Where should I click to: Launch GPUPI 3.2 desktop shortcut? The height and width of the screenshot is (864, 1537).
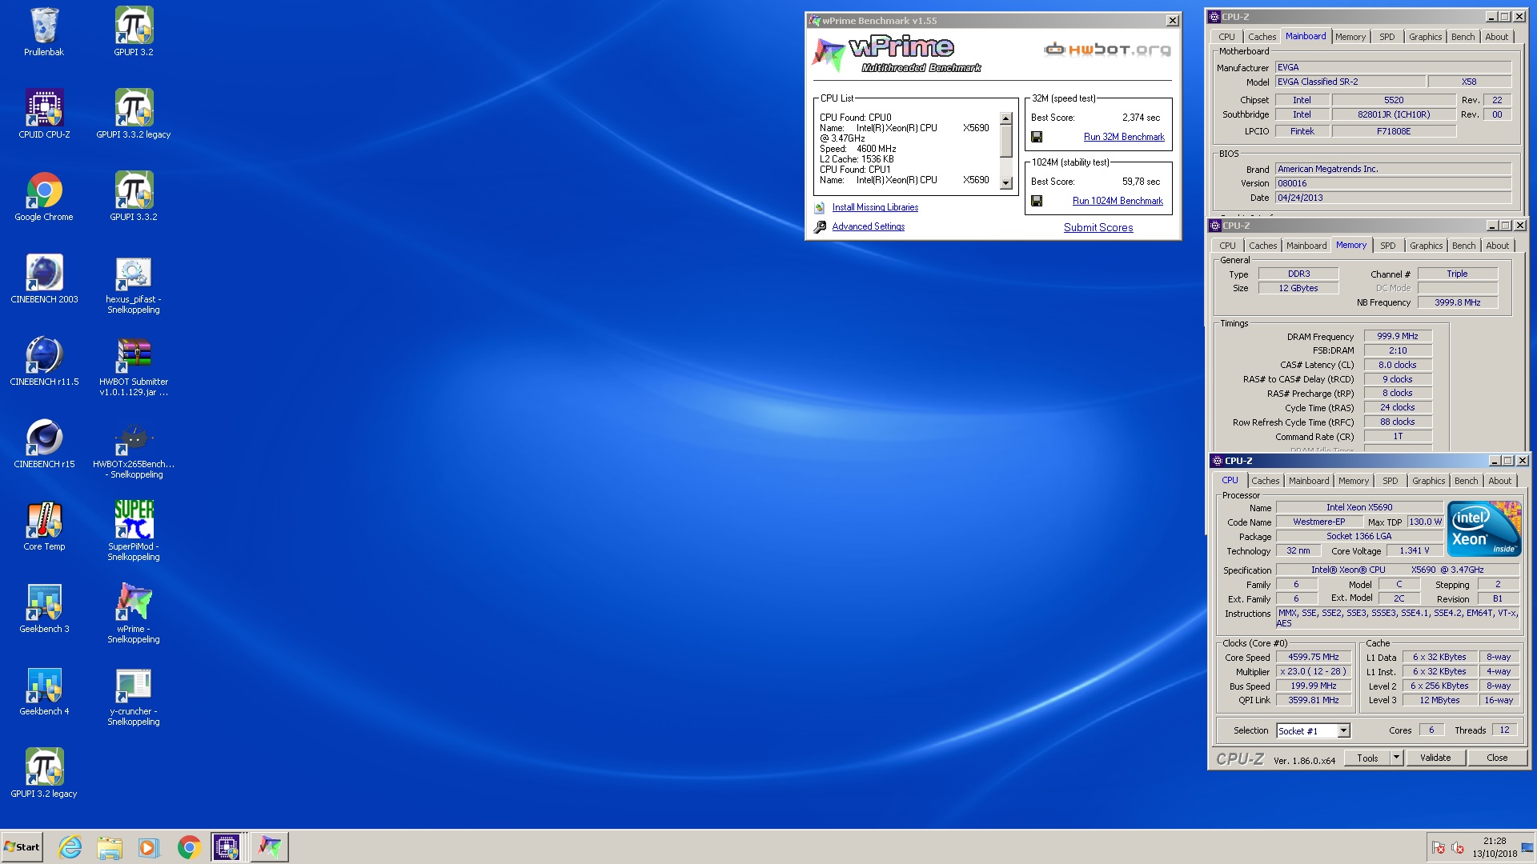pos(134,32)
